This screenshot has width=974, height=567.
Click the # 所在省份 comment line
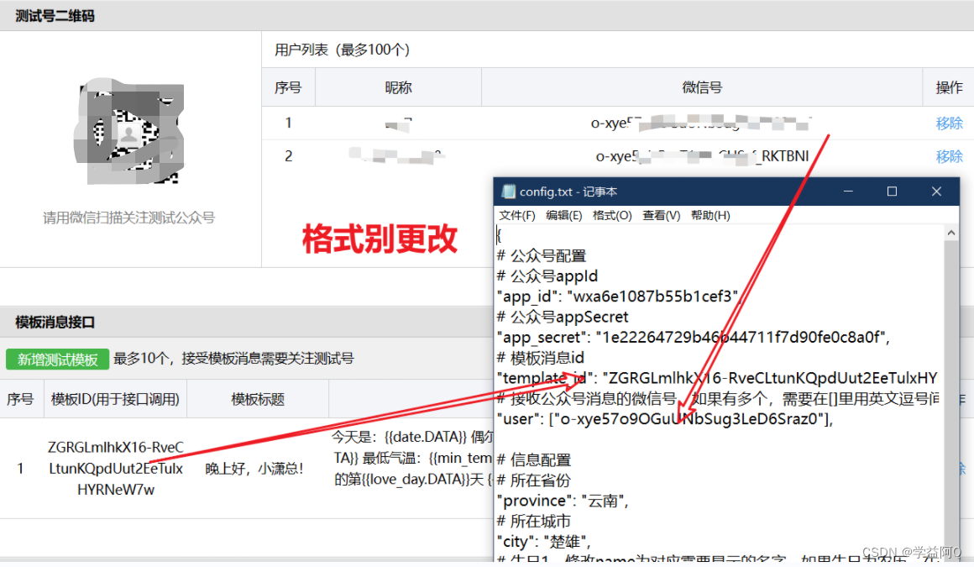tap(534, 480)
